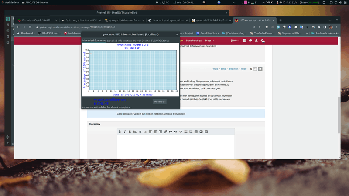349x196 pixels.
Task: Click Bookmark link on forum post
Action: [234, 69]
